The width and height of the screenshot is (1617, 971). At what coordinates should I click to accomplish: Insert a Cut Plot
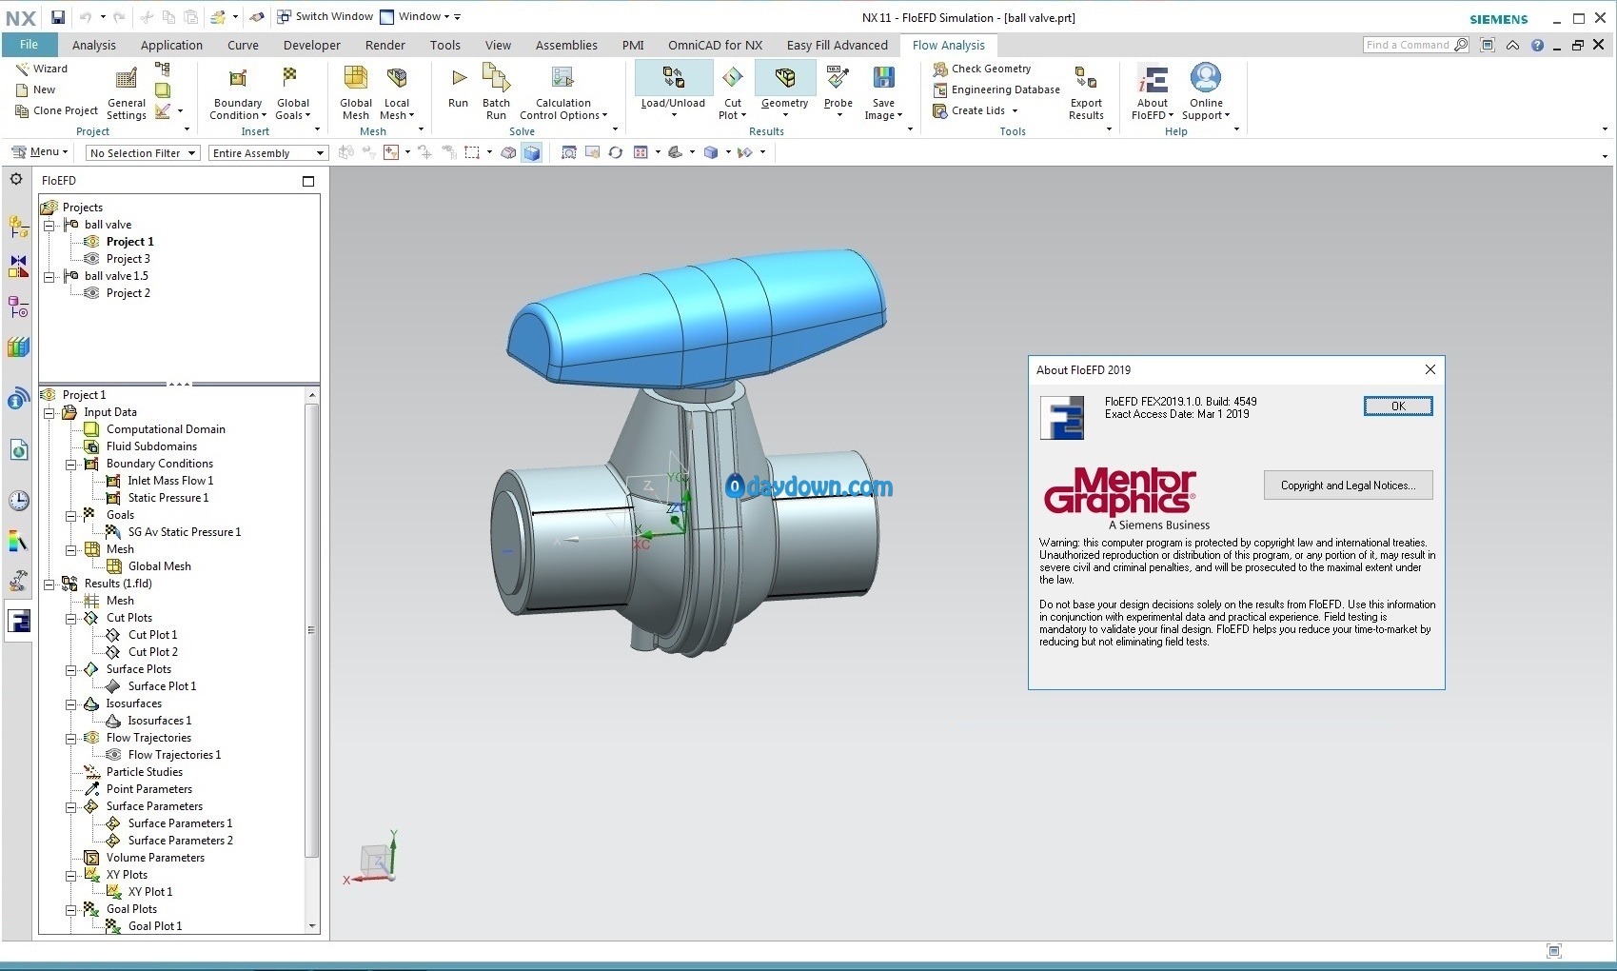click(x=733, y=92)
